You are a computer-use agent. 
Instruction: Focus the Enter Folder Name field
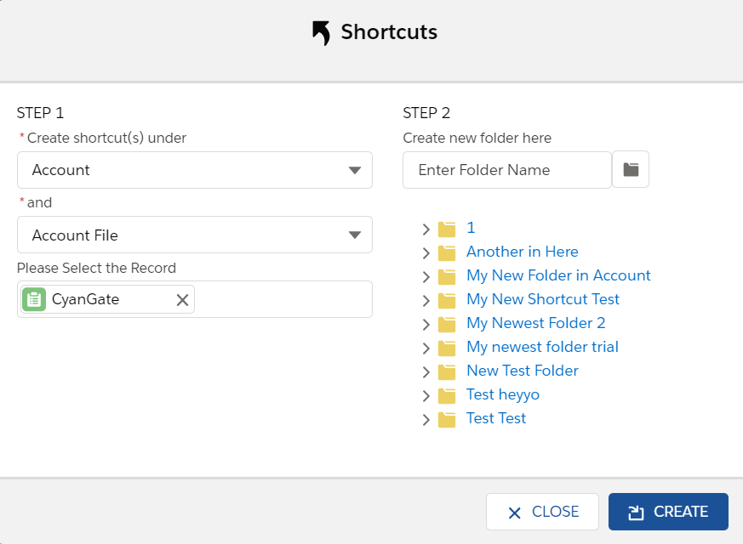point(506,170)
